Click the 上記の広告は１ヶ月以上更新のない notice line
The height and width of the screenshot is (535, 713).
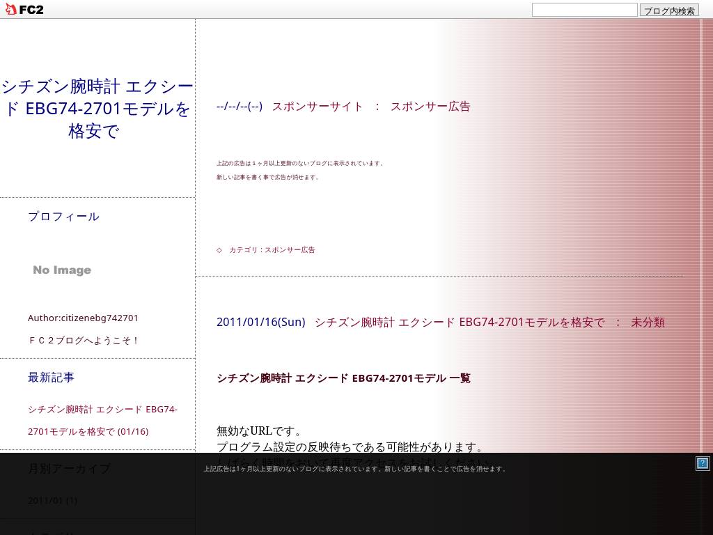(x=300, y=163)
